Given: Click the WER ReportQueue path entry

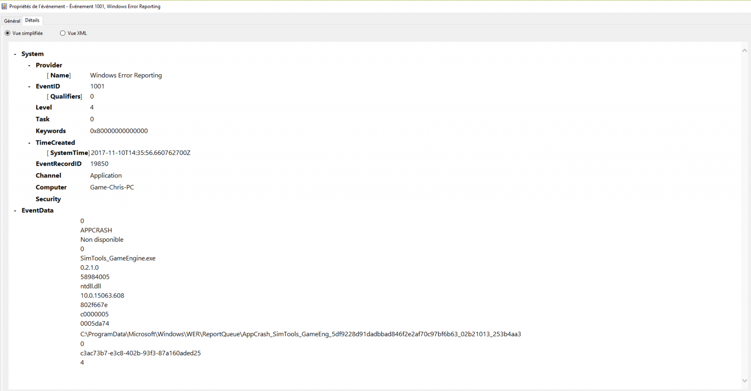Looking at the screenshot, I should (x=300, y=334).
